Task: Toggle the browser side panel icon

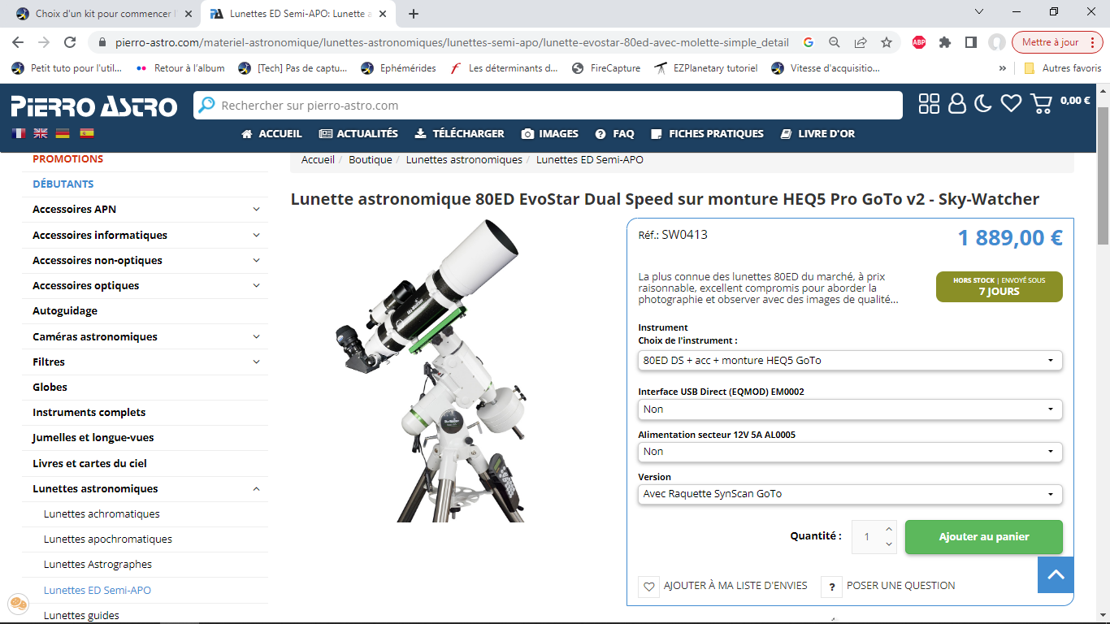Action: point(971,42)
